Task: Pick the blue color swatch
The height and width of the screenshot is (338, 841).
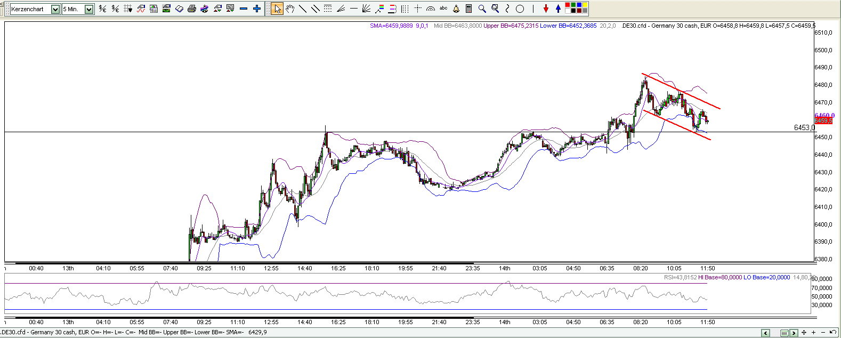Action: (579, 5)
